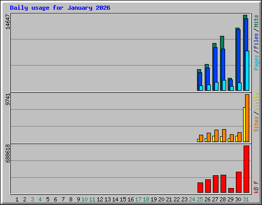The image size is (262, 205).
Task: Click the "14647" axis maximum value
Action: (8, 22)
